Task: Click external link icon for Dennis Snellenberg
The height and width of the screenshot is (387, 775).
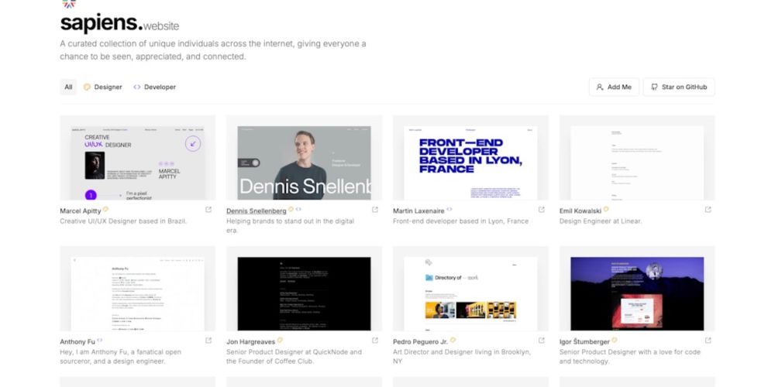Action: point(375,210)
